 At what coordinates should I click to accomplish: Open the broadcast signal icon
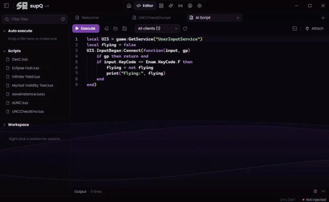181,6
